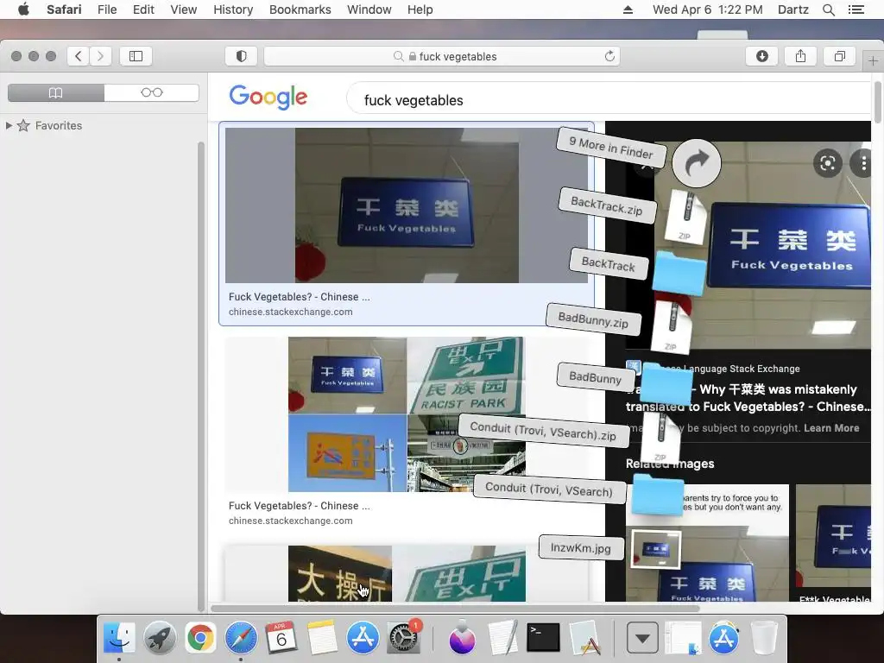The height and width of the screenshot is (663, 884).
Task: Open the Trash in the Dock
Action: tap(764, 638)
